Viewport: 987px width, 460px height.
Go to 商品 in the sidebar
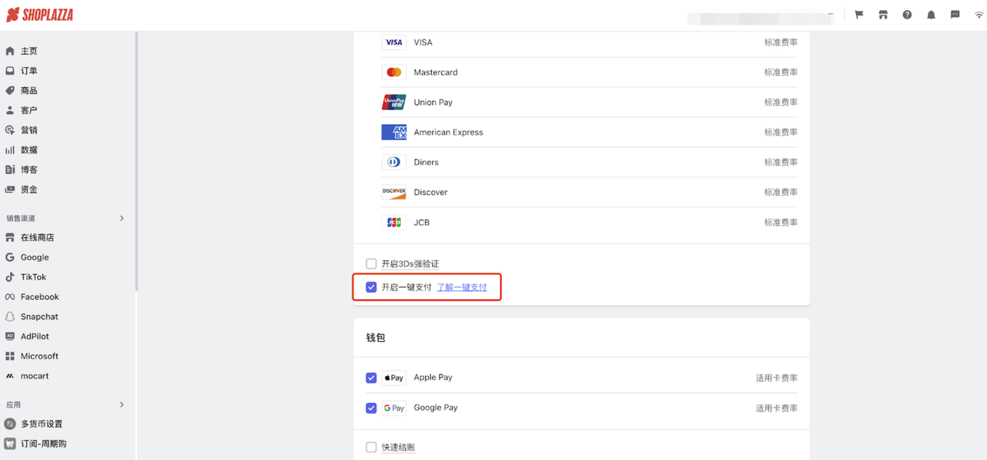pos(29,91)
